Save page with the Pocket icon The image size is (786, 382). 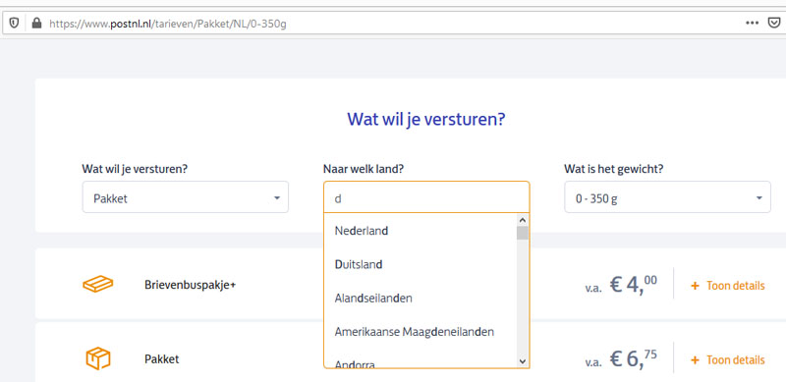pyautogui.click(x=774, y=23)
